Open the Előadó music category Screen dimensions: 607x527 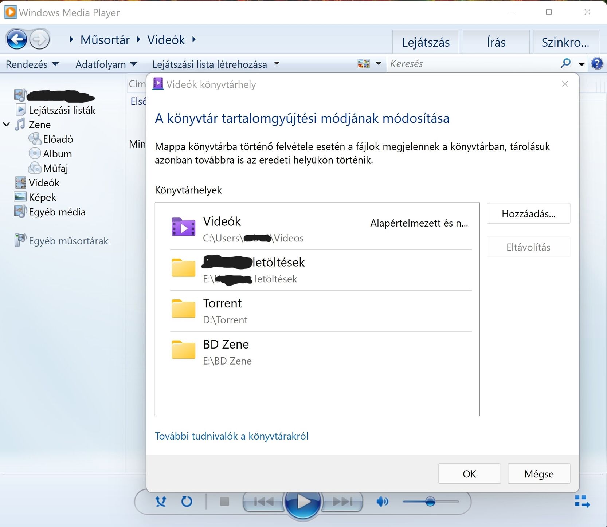pyautogui.click(x=58, y=139)
